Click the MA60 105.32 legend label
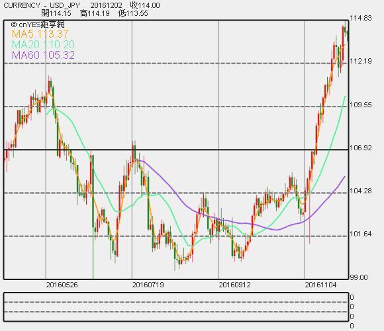The image size is (384, 331). point(43,55)
